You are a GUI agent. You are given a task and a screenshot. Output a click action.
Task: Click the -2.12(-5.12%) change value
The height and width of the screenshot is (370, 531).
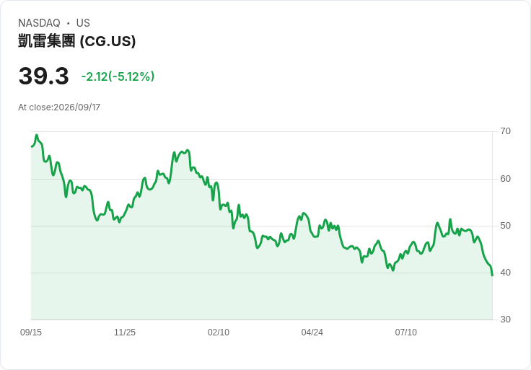(x=118, y=76)
